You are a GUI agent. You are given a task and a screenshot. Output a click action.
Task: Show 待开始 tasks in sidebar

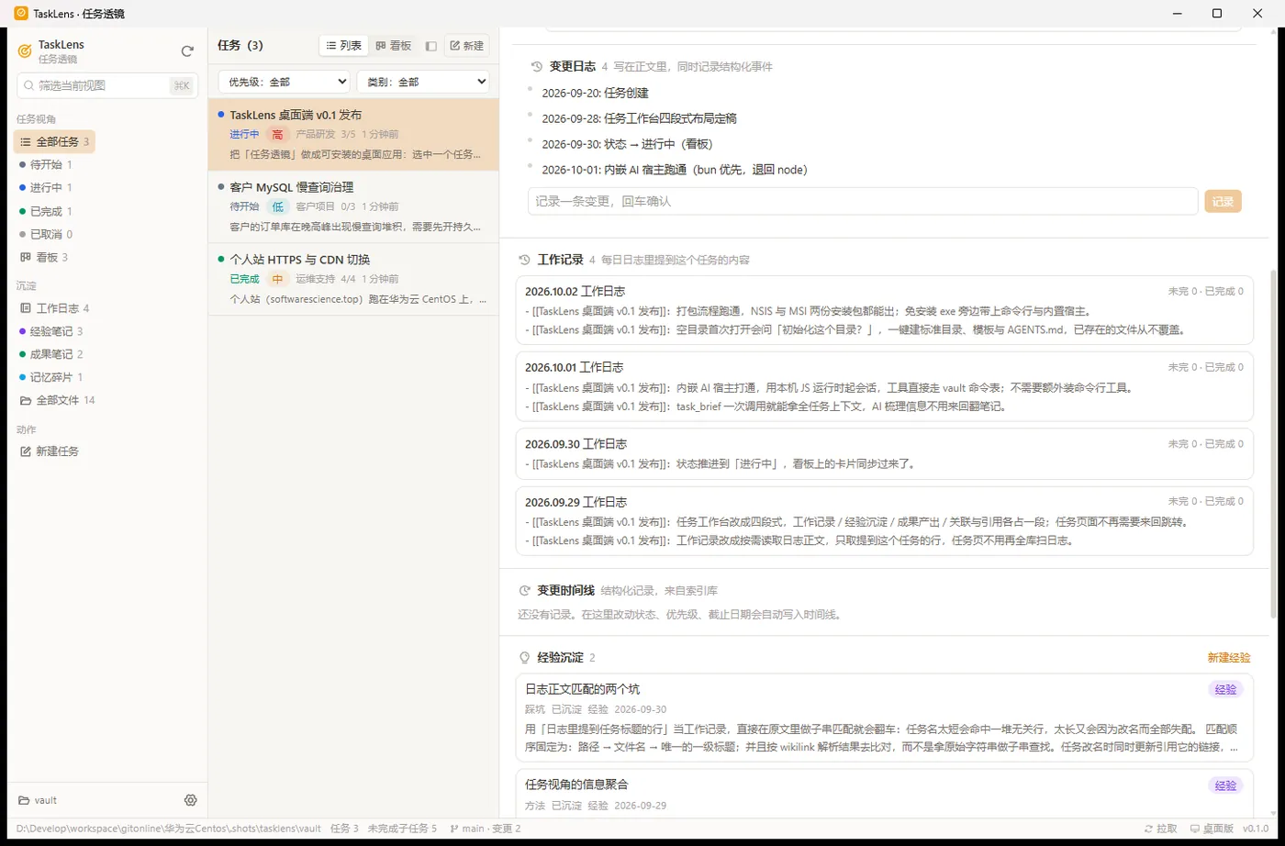[46, 165]
